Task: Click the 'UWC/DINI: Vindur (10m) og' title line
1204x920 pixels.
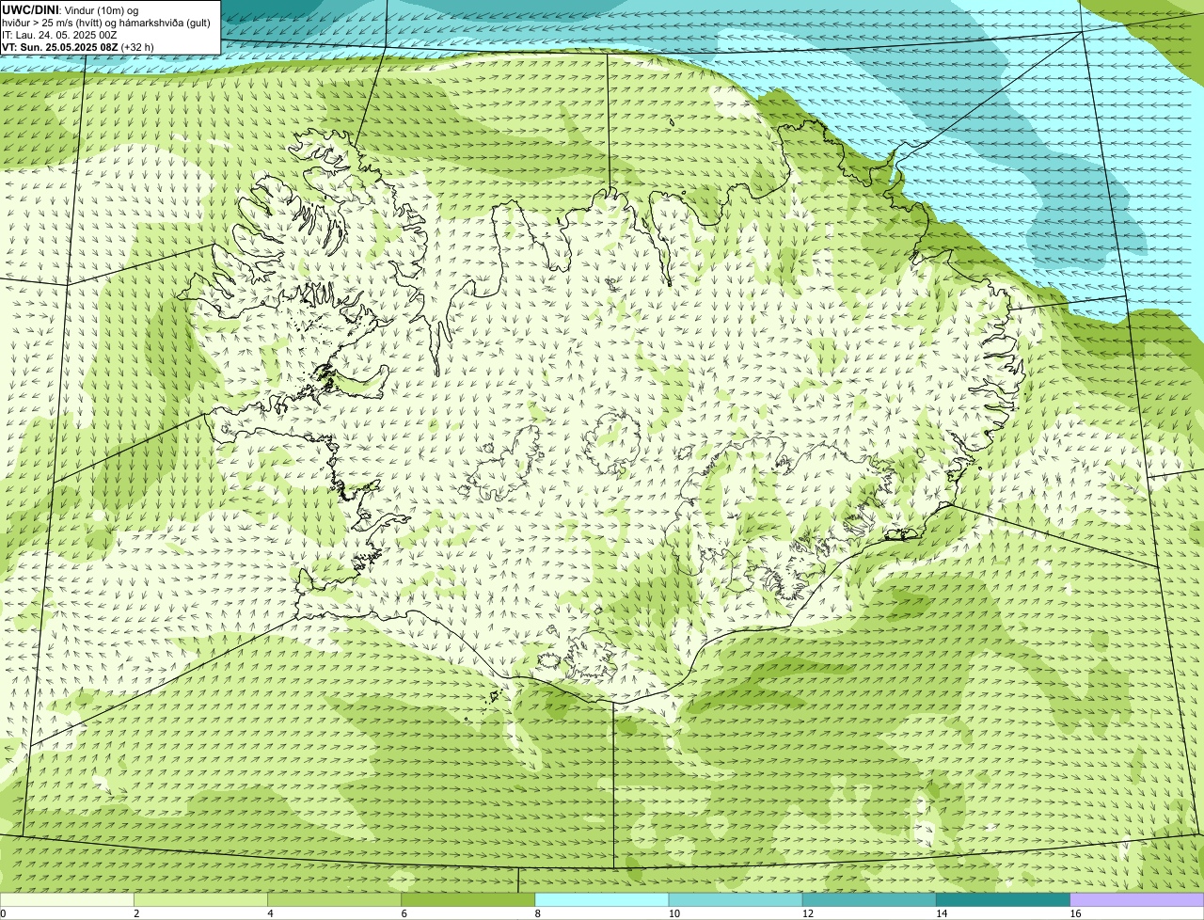Action: tap(71, 10)
